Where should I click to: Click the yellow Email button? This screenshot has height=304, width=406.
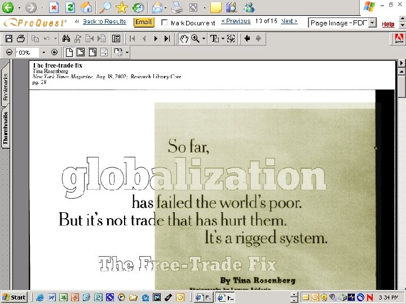point(144,22)
